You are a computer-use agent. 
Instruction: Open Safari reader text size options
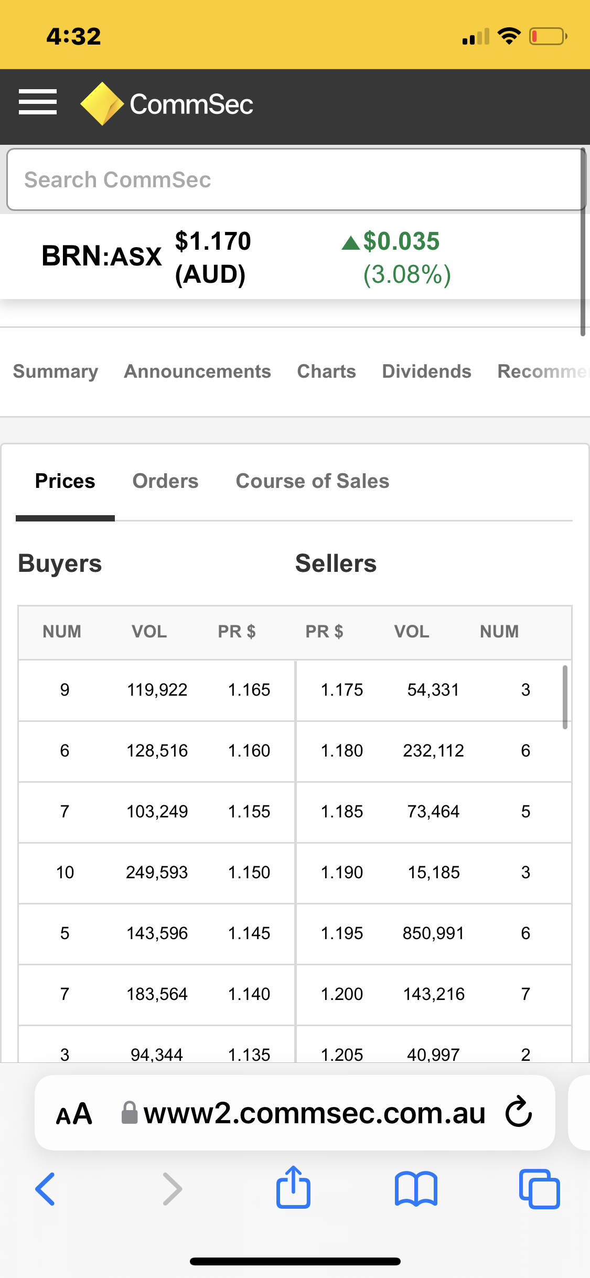pos(74,1113)
